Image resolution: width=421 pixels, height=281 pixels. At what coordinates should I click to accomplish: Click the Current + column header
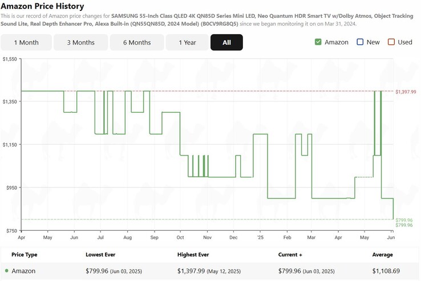coord(290,255)
